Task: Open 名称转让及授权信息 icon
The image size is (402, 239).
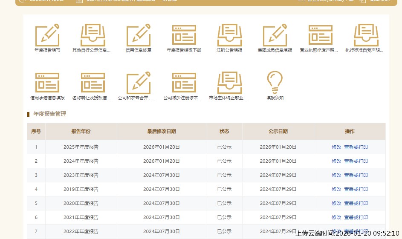Action: 93,83
